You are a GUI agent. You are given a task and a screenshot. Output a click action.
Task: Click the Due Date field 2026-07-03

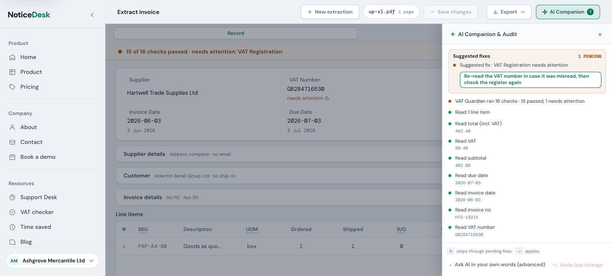pos(304,121)
